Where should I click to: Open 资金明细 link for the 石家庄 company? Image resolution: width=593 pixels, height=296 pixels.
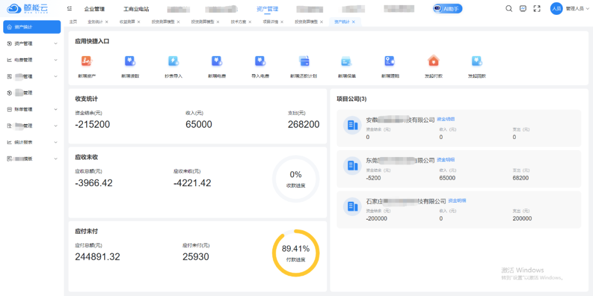457,201
